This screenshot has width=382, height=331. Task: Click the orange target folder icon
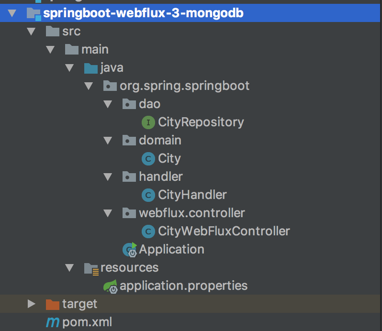click(52, 304)
